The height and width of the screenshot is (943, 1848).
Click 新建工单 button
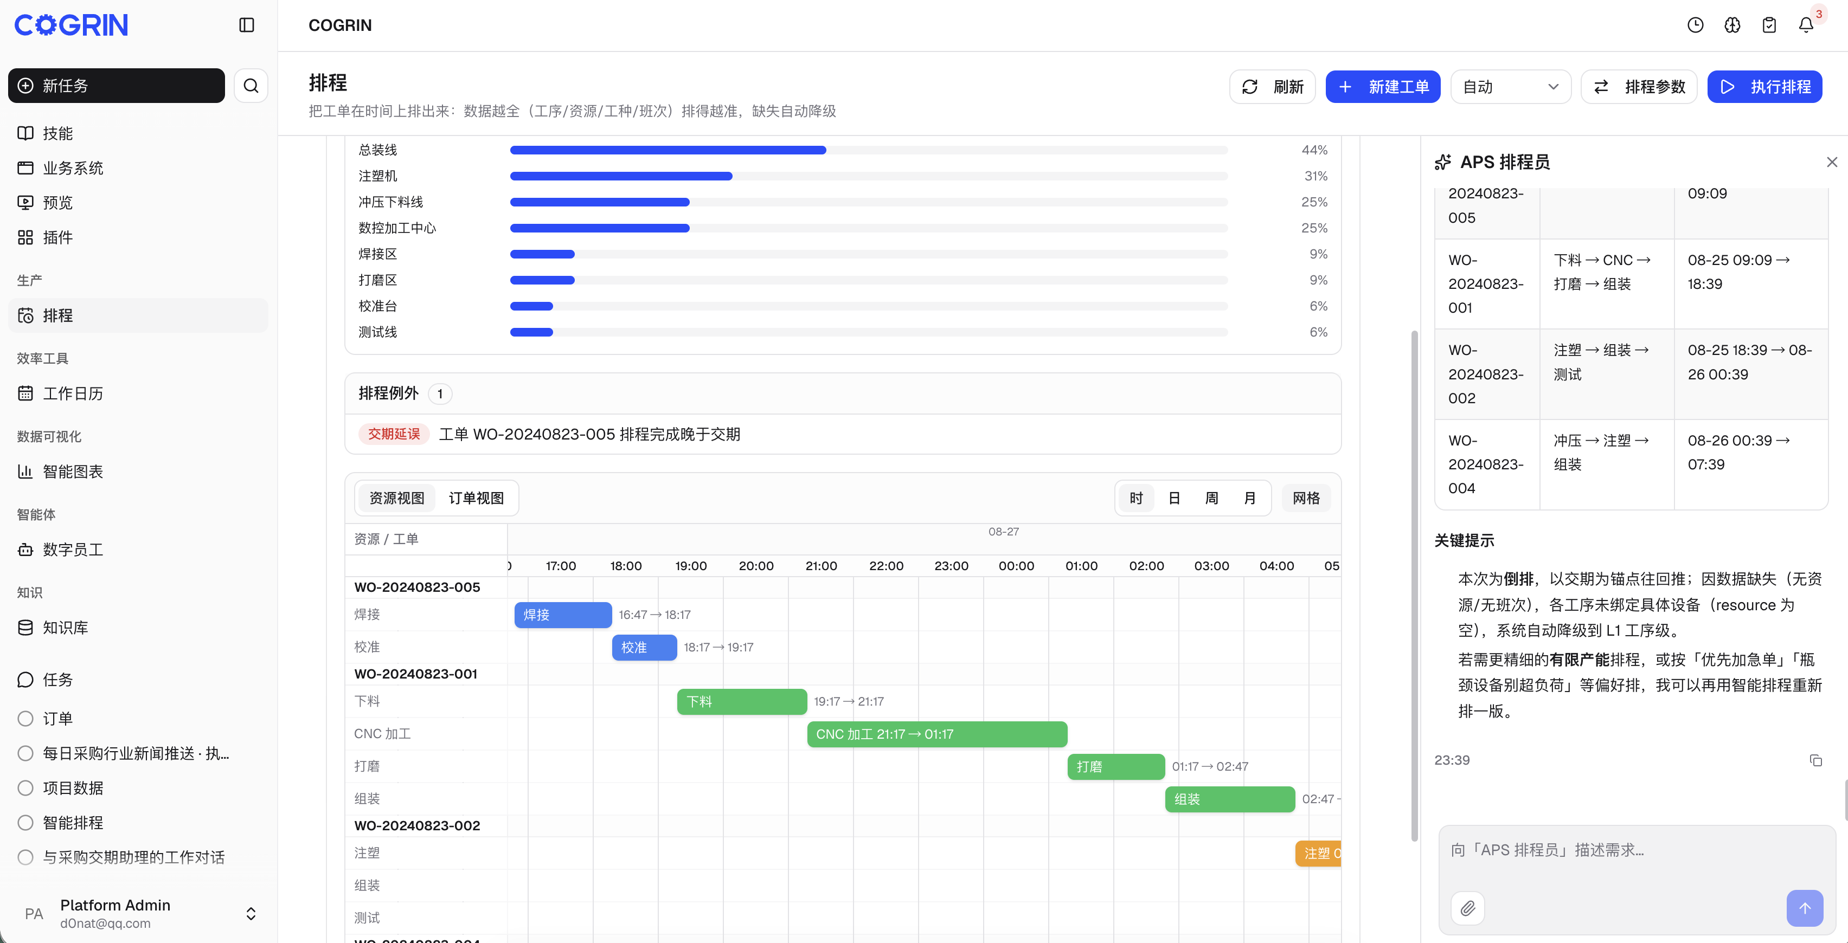pos(1382,87)
